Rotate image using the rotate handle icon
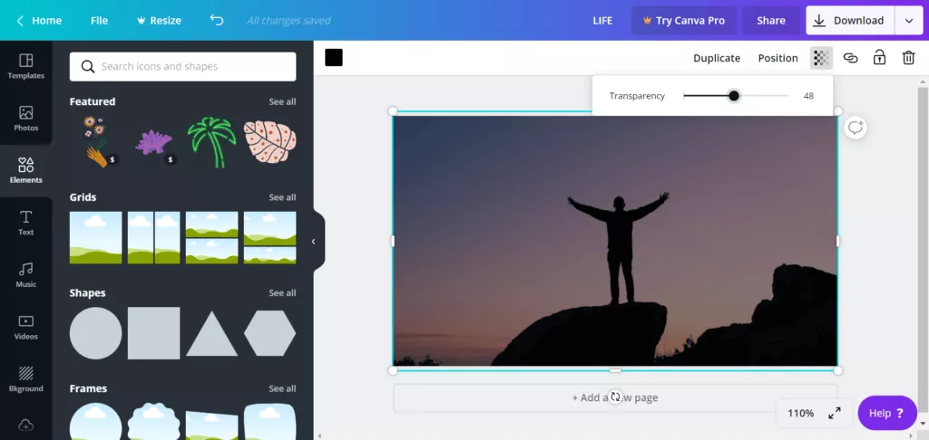Image resolution: width=929 pixels, height=440 pixels. 615,397
